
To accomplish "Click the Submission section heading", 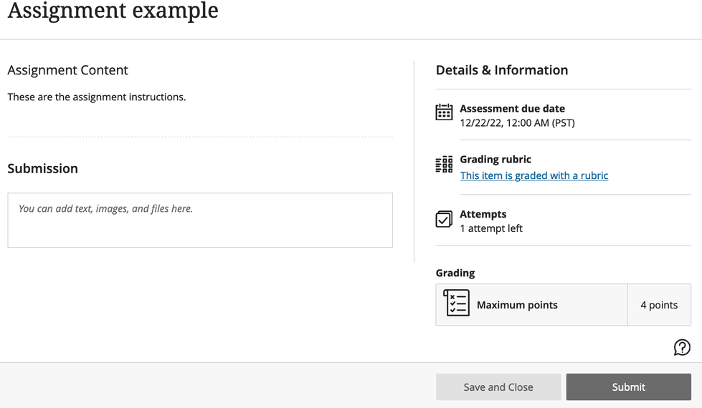I will pyautogui.click(x=43, y=168).
